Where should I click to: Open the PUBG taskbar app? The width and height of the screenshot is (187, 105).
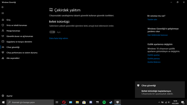[x=97, y=102]
